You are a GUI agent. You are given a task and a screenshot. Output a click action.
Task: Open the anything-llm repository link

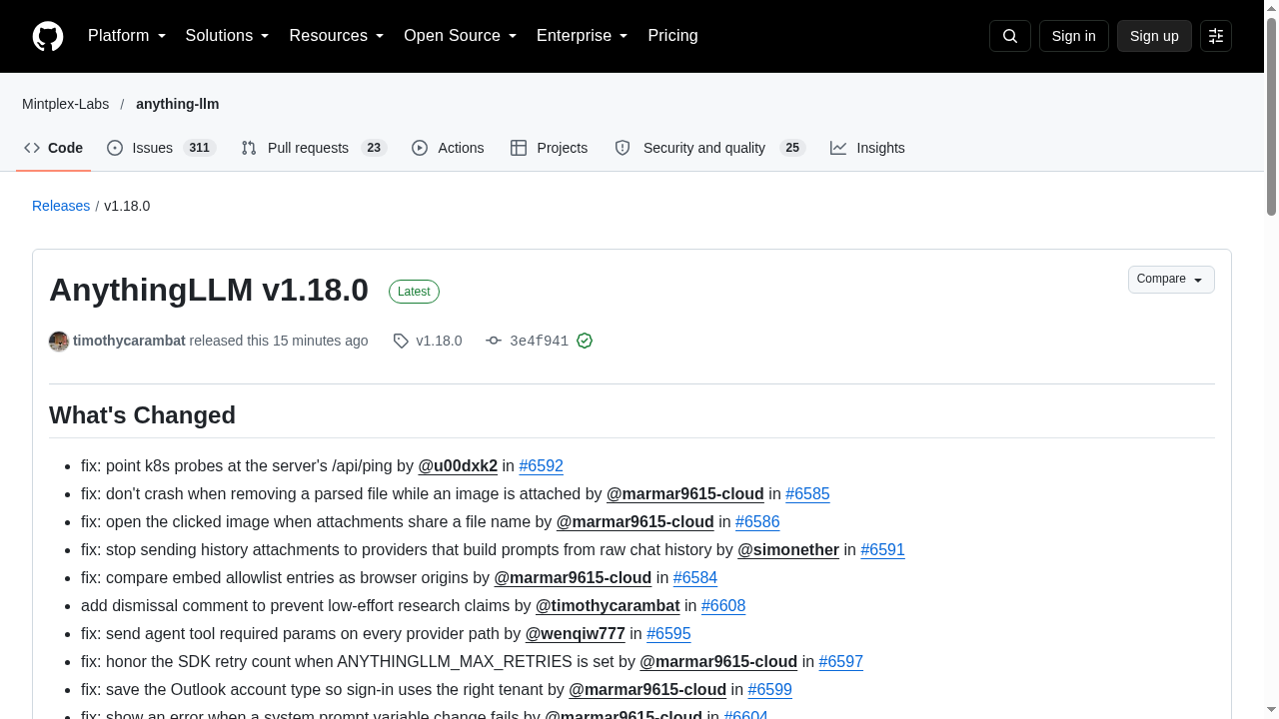tap(178, 104)
